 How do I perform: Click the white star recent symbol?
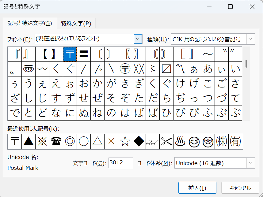pyautogui.click(x=125, y=141)
